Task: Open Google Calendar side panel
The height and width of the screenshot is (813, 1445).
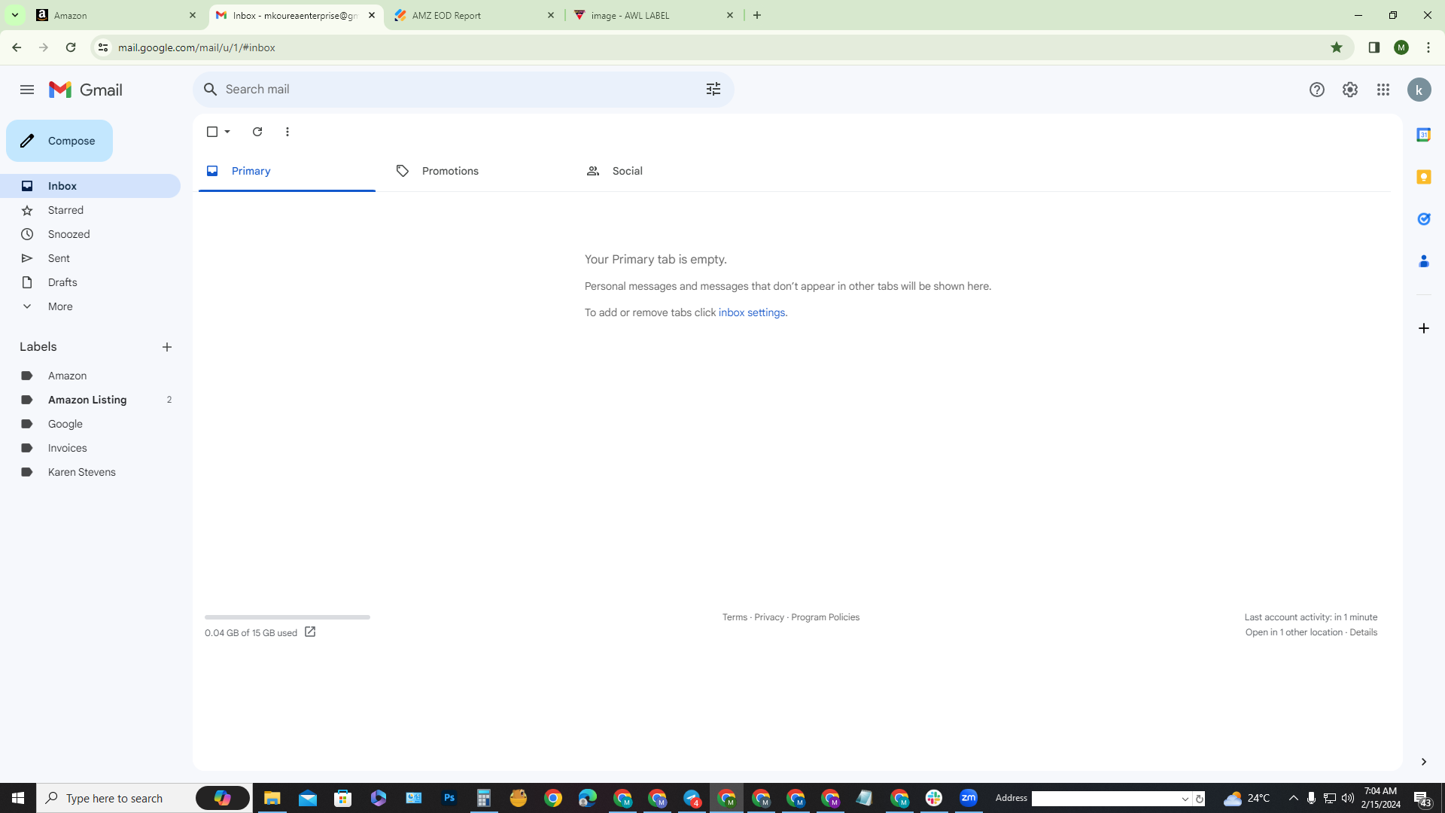Action: (1424, 135)
